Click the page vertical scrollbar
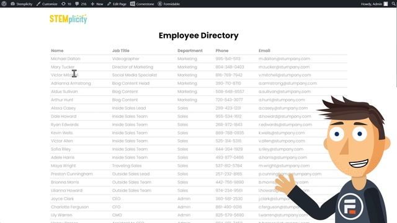The width and height of the screenshot is (397, 223). (396, 48)
